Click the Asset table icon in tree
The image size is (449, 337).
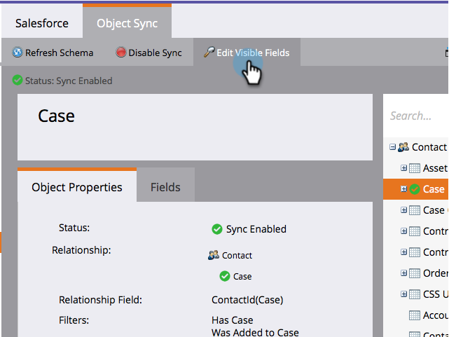(x=415, y=168)
